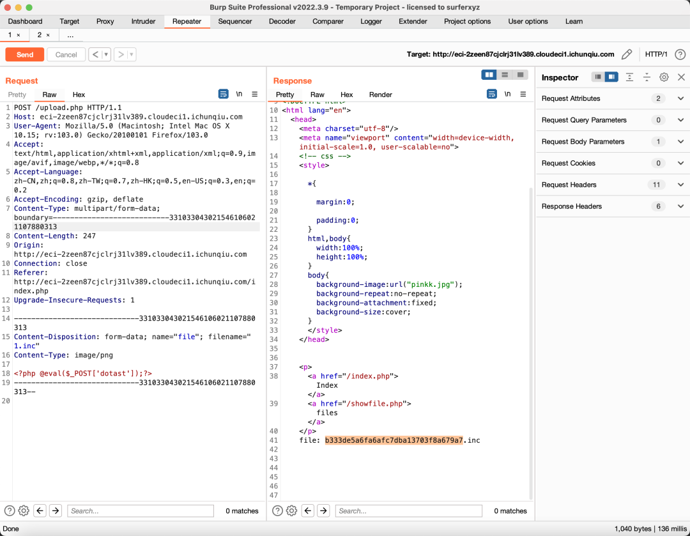
Task: Switch request view to Hex
Action: (x=79, y=95)
